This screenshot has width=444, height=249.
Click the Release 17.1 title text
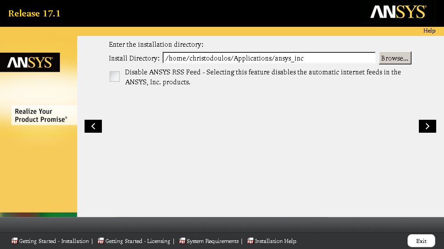tap(34, 13)
